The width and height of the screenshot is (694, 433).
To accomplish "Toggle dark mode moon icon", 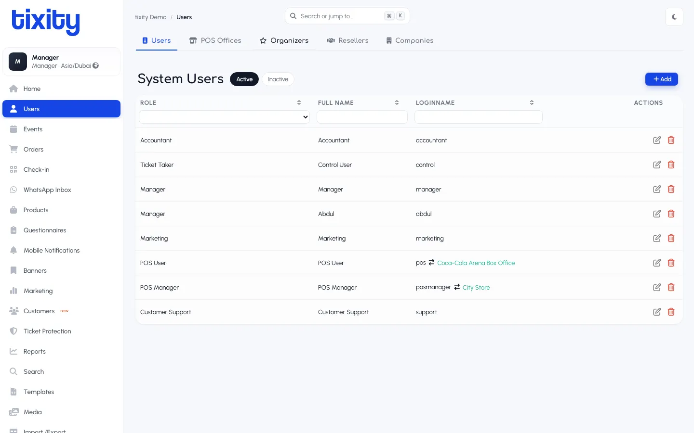I will (x=674, y=17).
